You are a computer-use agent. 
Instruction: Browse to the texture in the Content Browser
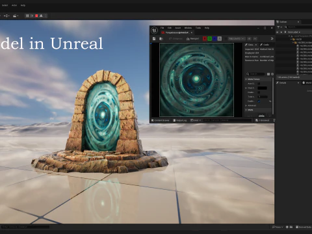161,38
